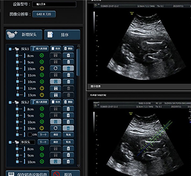Click the 设备型号 text input field
Screen dimensions: 191x176
[x=54, y=4]
